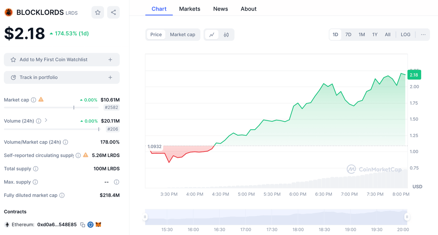438x235 pixels.
Task: Click the plus icon for Coin Watchlist
Action: [x=110, y=60]
